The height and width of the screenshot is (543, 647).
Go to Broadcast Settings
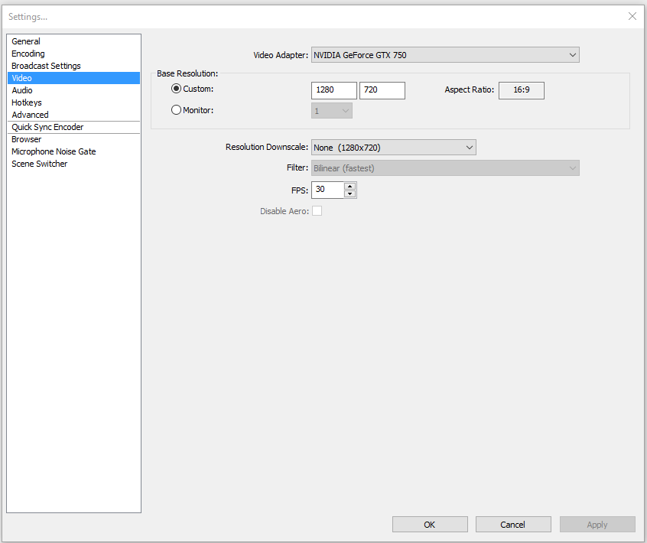tap(73, 66)
